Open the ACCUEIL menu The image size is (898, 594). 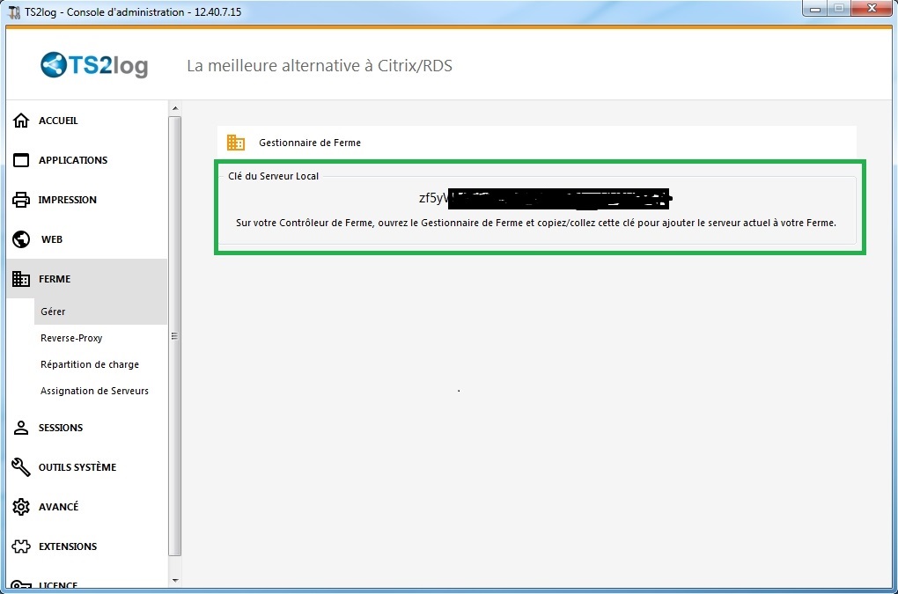[58, 121]
